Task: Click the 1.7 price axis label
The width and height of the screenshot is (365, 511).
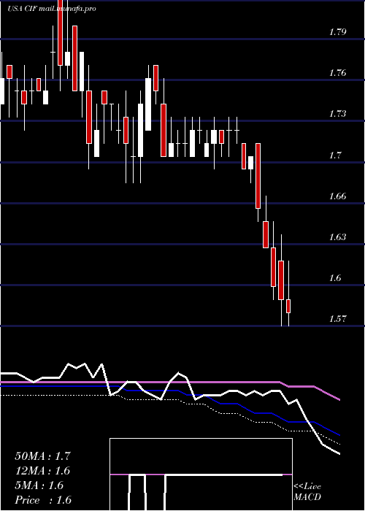Action: tap(335, 155)
